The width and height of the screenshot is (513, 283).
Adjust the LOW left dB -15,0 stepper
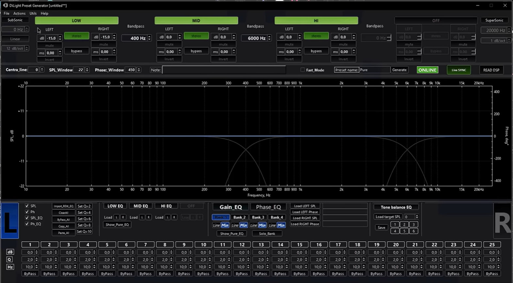60,38
